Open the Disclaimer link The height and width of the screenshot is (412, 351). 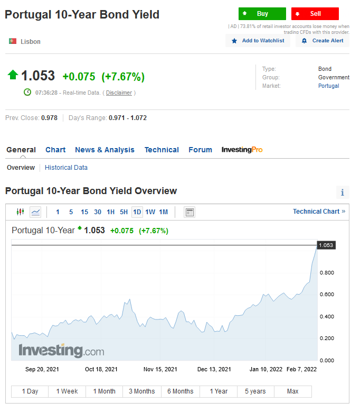pyautogui.click(x=119, y=93)
